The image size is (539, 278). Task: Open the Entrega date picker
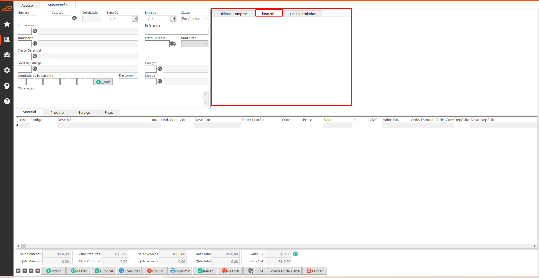click(173, 18)
